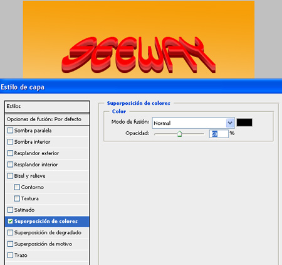Click the Opacidad percentage input field
This screenshot has width=282, height=265.
pos(219,134)
